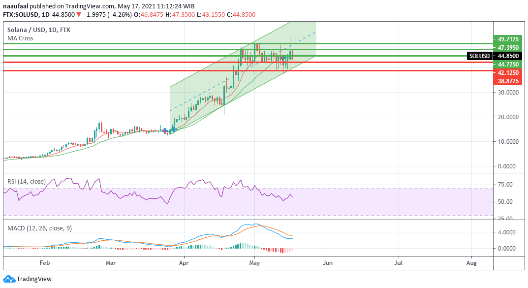Select the 47.3950 green price label
528x288 pixels.
tap(508, 47)
